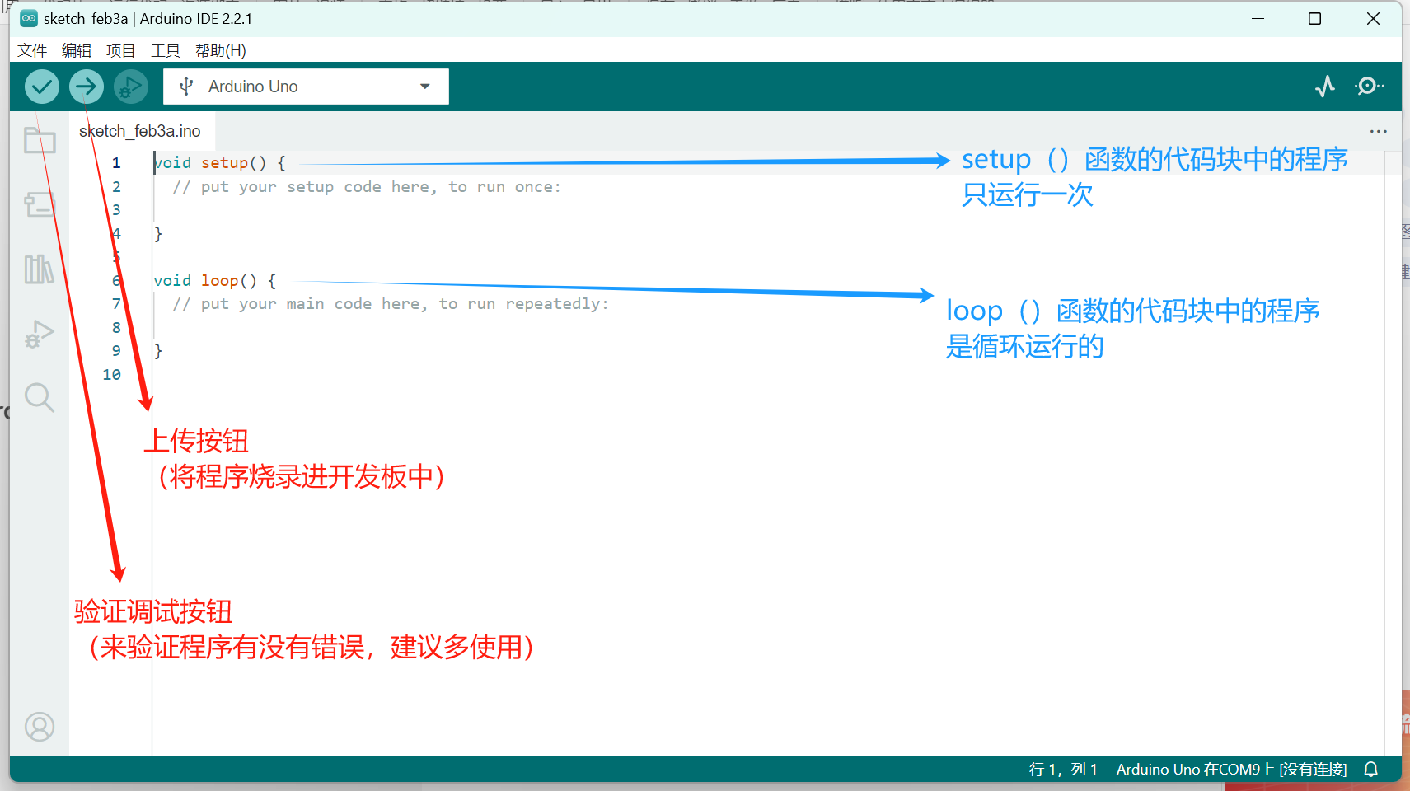
Task: Open the 帮助(H) menu
Action: (x=221, y=50)
